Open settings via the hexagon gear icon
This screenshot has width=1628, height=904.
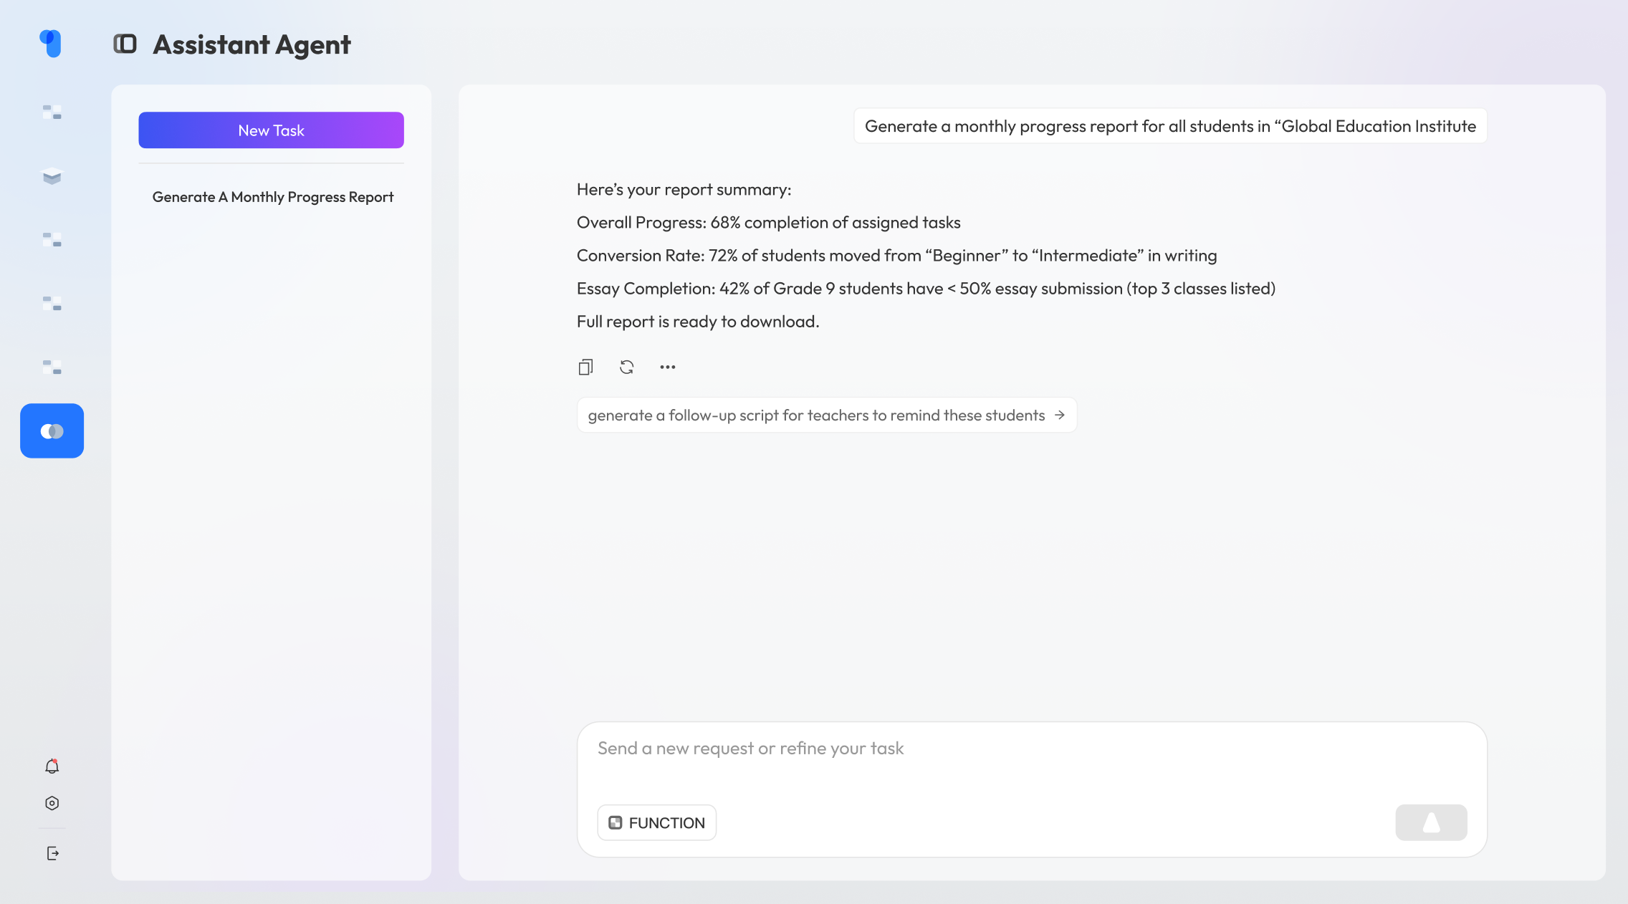click(52, 803)
